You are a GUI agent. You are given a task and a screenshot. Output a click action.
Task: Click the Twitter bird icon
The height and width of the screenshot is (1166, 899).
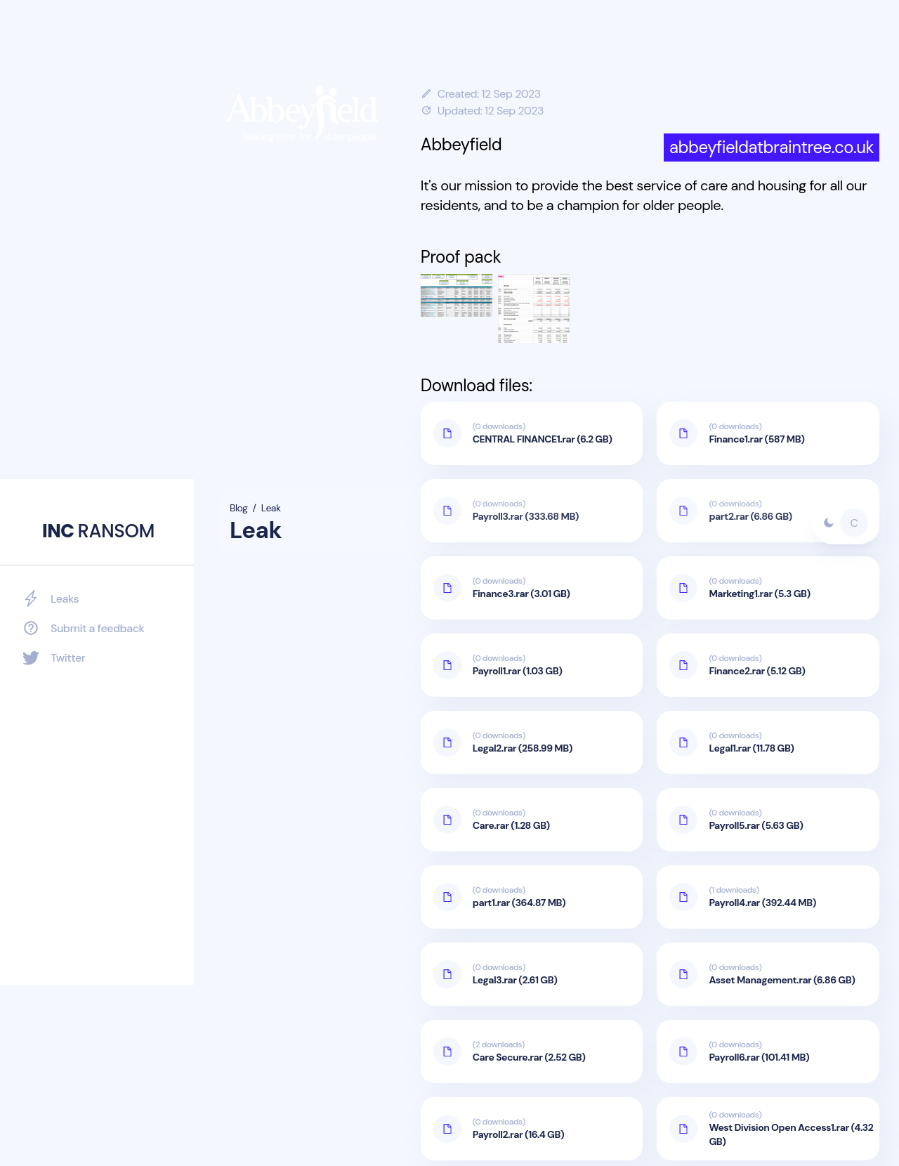31,657
